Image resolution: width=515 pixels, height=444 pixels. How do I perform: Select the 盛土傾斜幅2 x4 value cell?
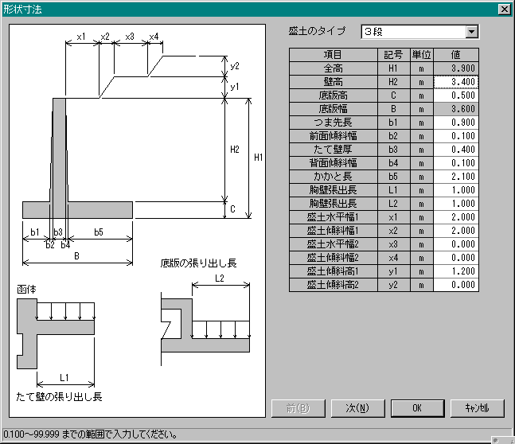pos(456,258)
